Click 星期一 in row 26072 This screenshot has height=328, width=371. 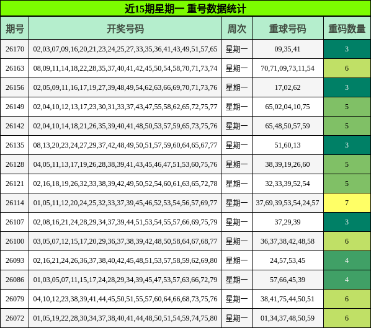point(236,318)
